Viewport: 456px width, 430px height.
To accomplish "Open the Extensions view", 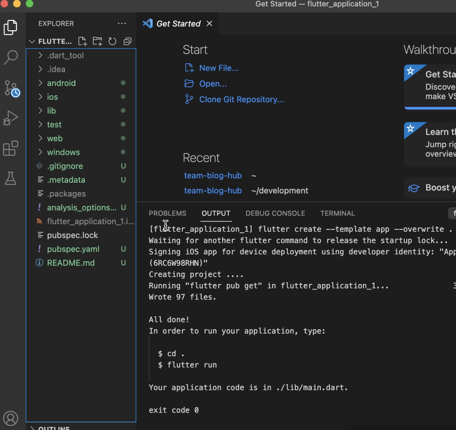I will 11,149.
